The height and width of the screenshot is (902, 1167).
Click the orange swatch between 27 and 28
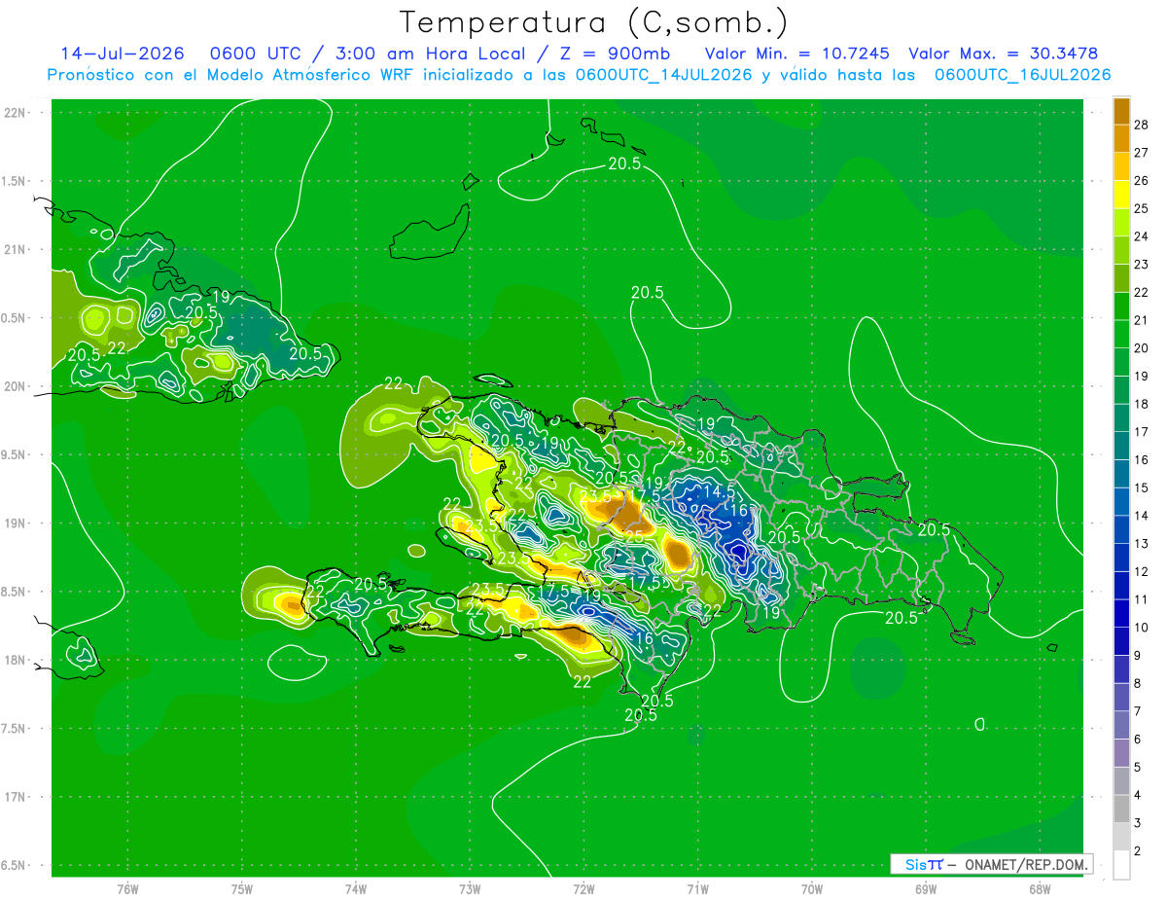(1121, 138)
